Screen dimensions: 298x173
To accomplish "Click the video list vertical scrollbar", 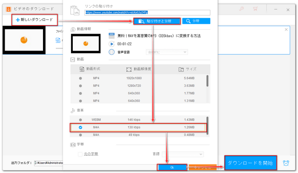I will point(207,81).
